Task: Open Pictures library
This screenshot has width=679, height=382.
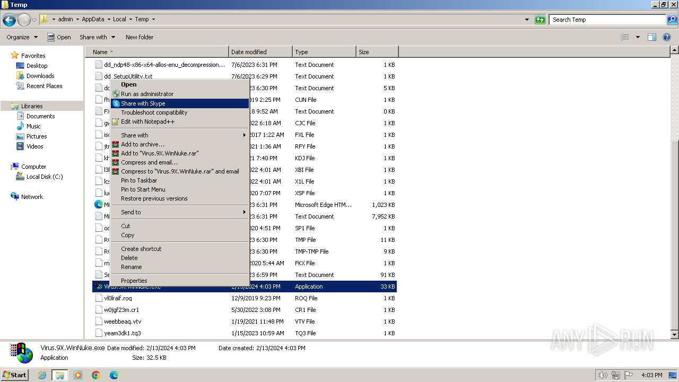Action: [x=37, y=136]
